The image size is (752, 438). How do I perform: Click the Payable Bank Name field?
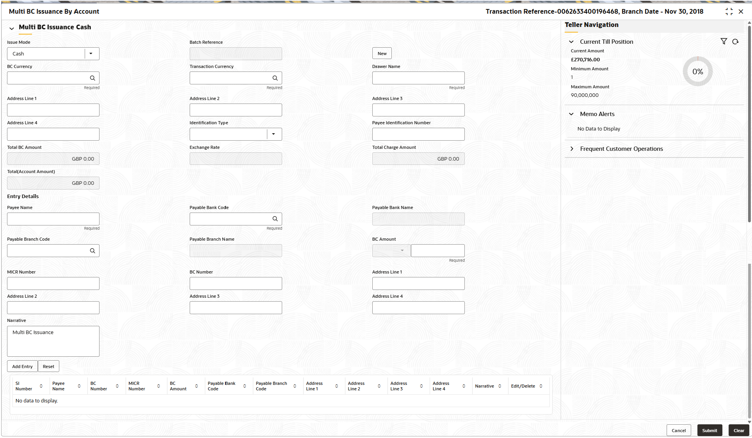pos(418,219)
